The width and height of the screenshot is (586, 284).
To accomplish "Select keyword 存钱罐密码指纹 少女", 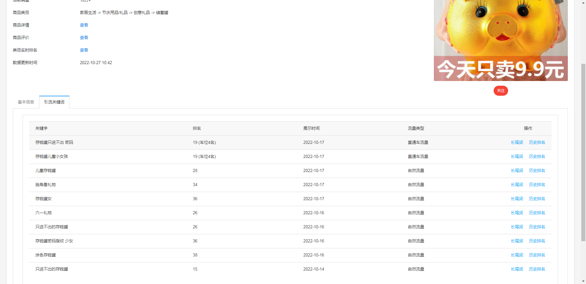I will tap(54, 241).
